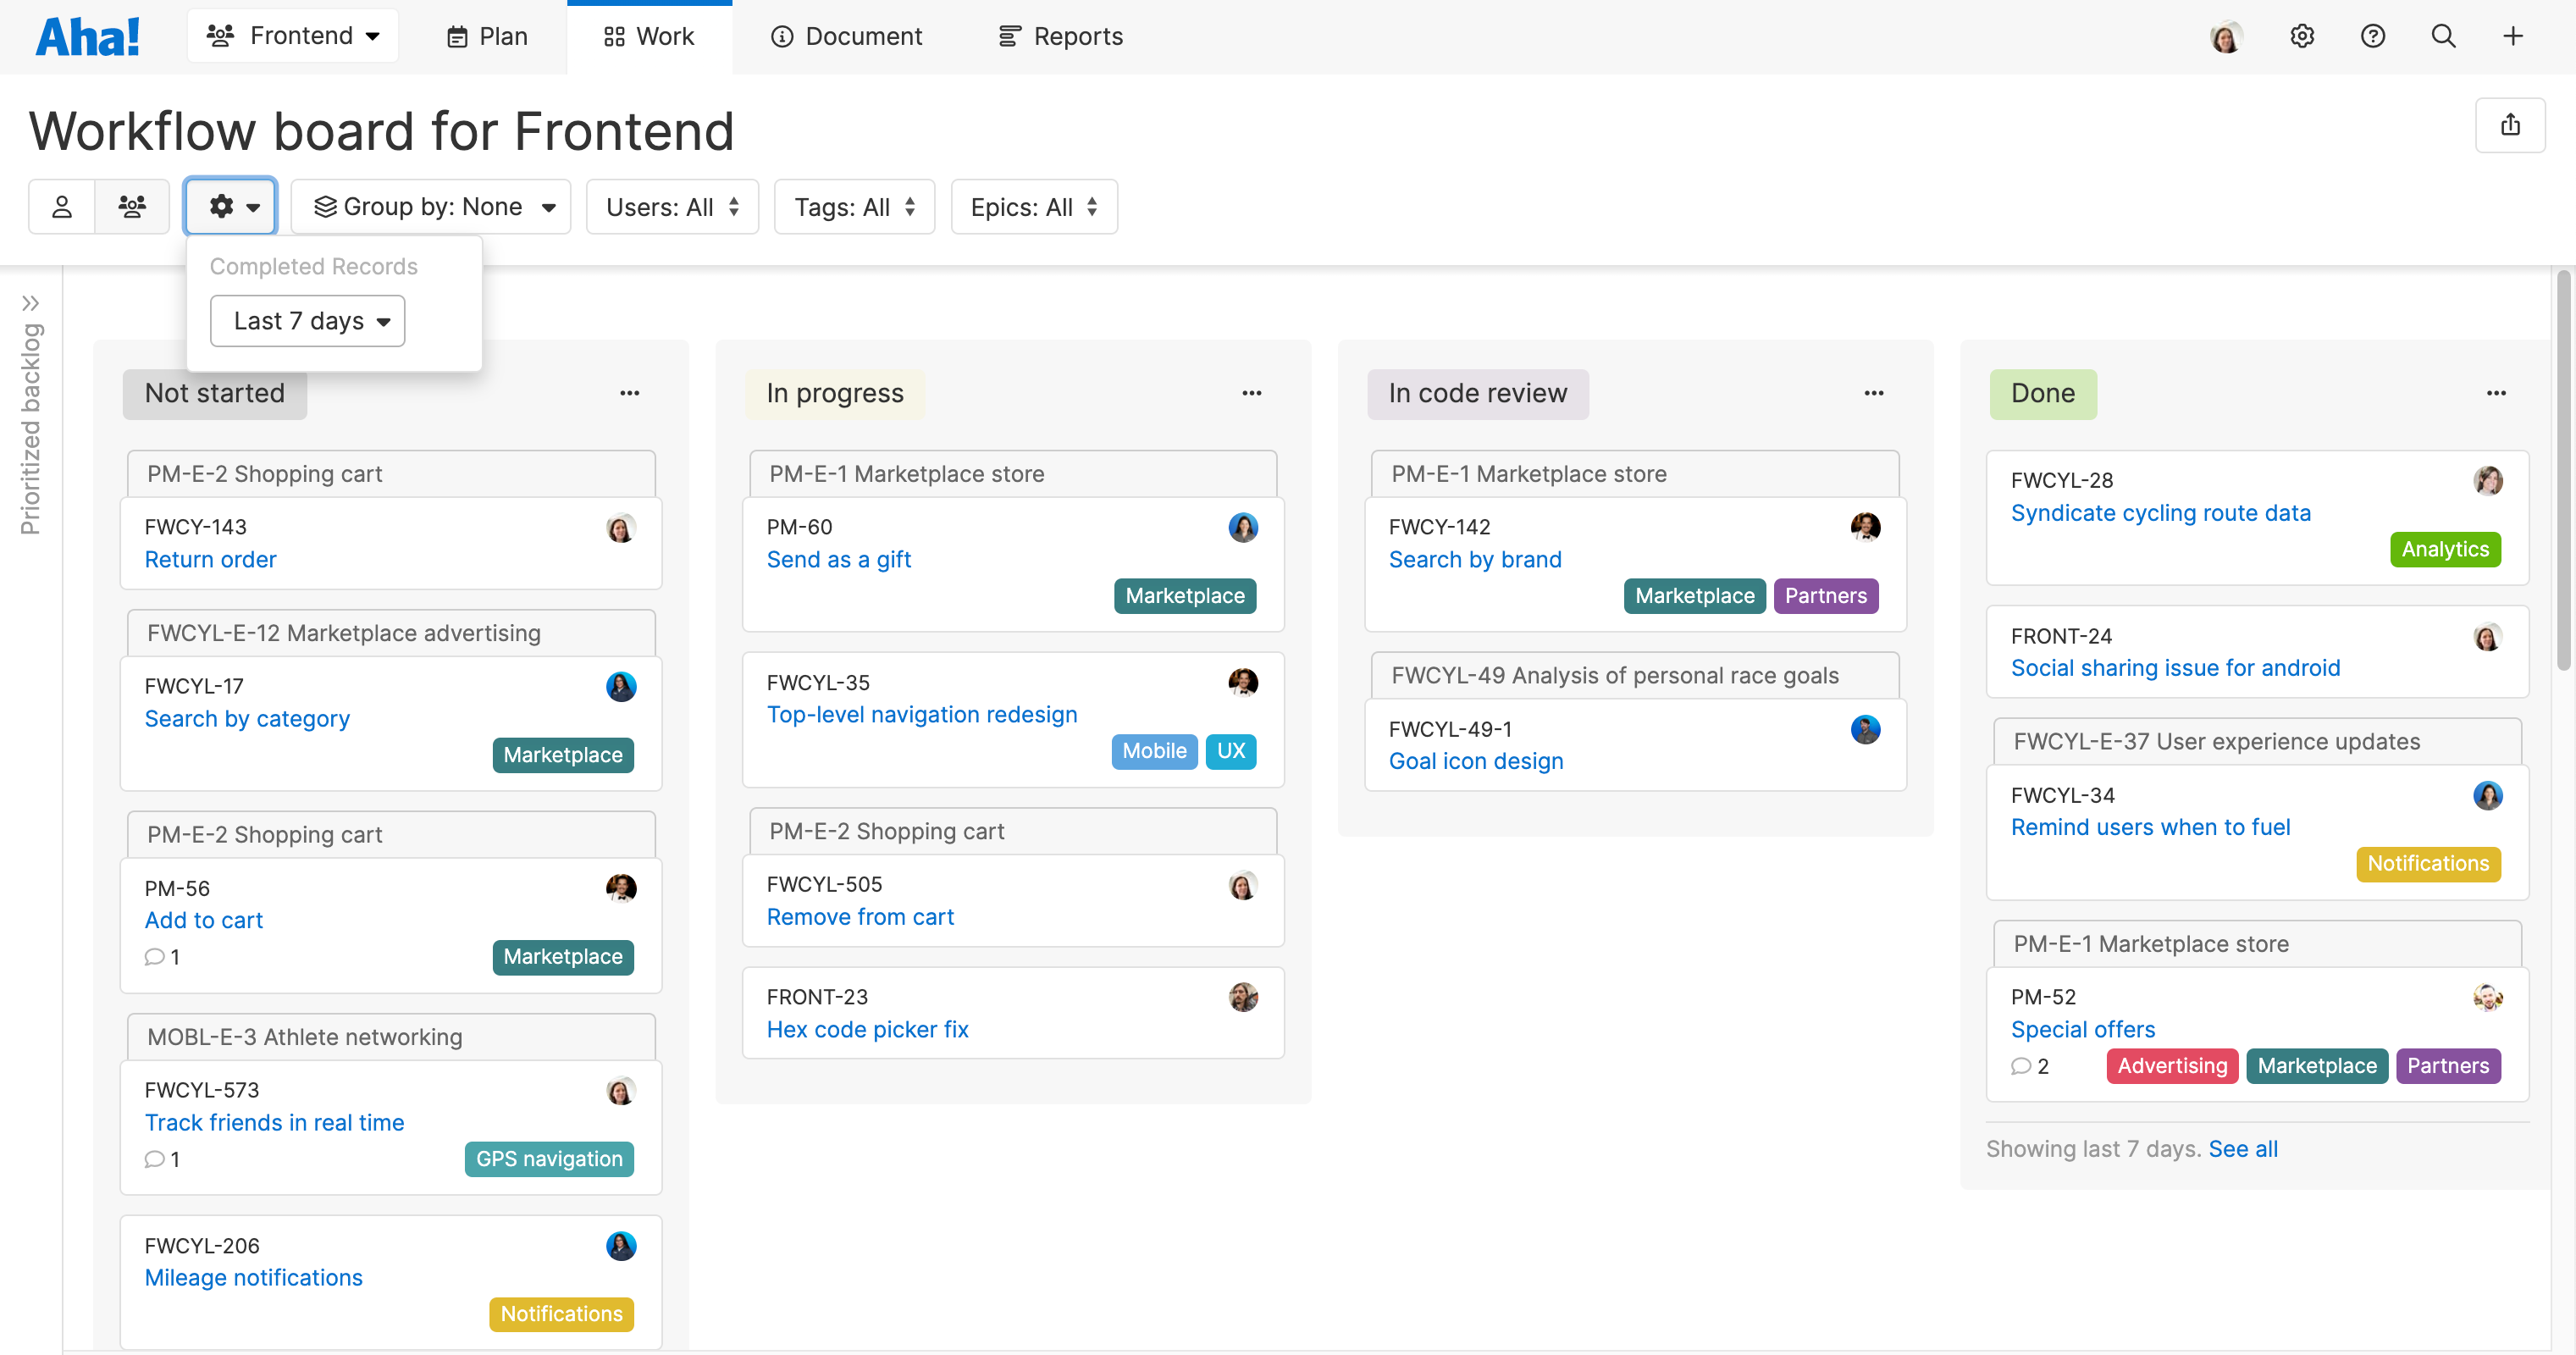The width and height of the screenshot is (2576, 1355).
Task: Open the settings gear in the top bar
Action: [x=2302, y=36]
